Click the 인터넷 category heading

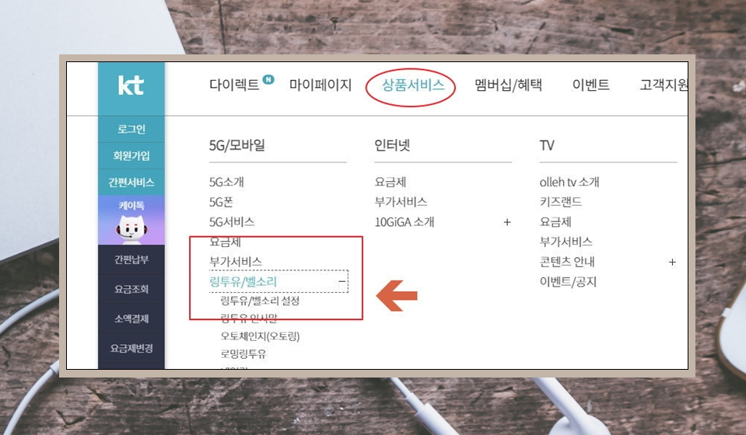click(392, 144)
